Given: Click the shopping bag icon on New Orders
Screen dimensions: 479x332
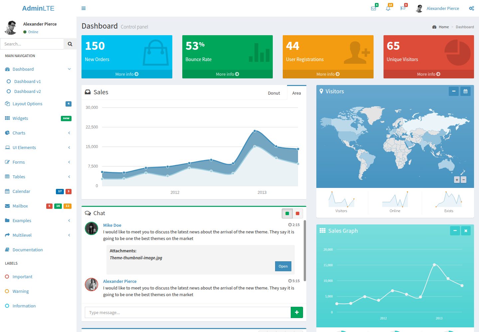Looking at the screenshot, I should [156, 52].
